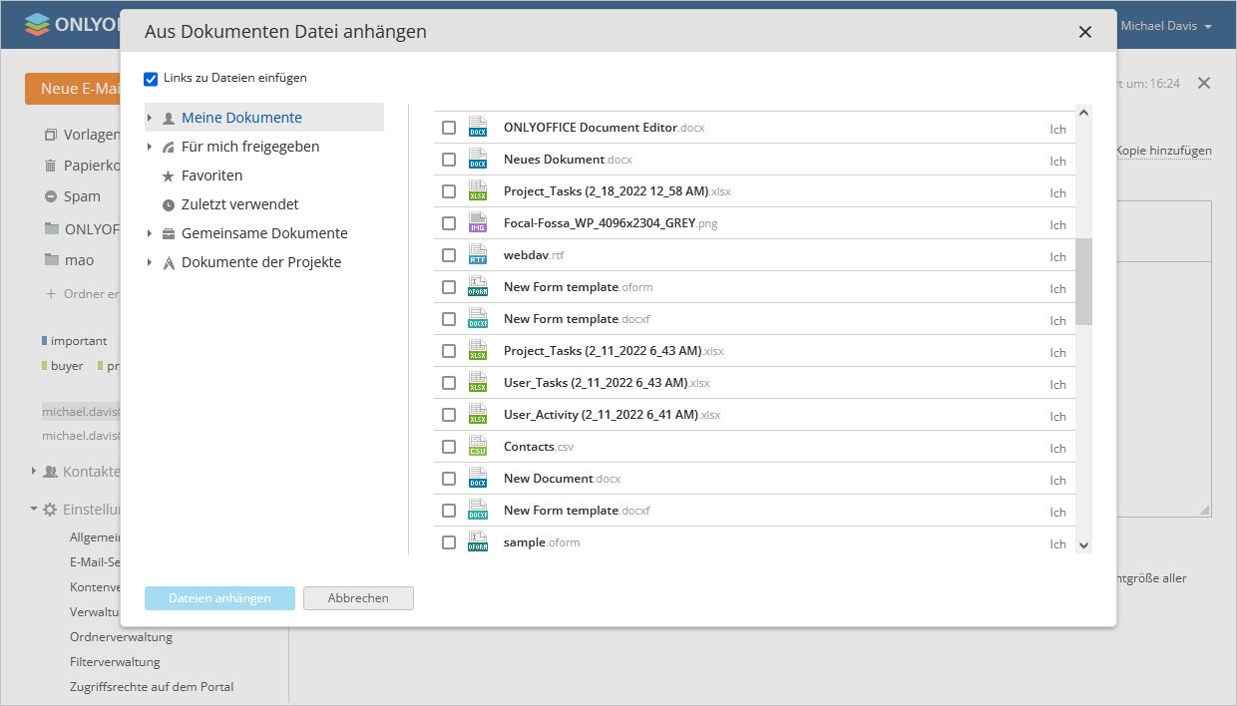The image size is (1237, 706).
Task: Check the New Document.docx checkbox
Action: (x=449, y=479)
